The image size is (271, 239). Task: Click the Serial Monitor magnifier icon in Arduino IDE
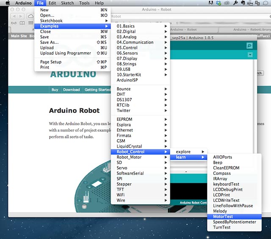pos(249,45)
